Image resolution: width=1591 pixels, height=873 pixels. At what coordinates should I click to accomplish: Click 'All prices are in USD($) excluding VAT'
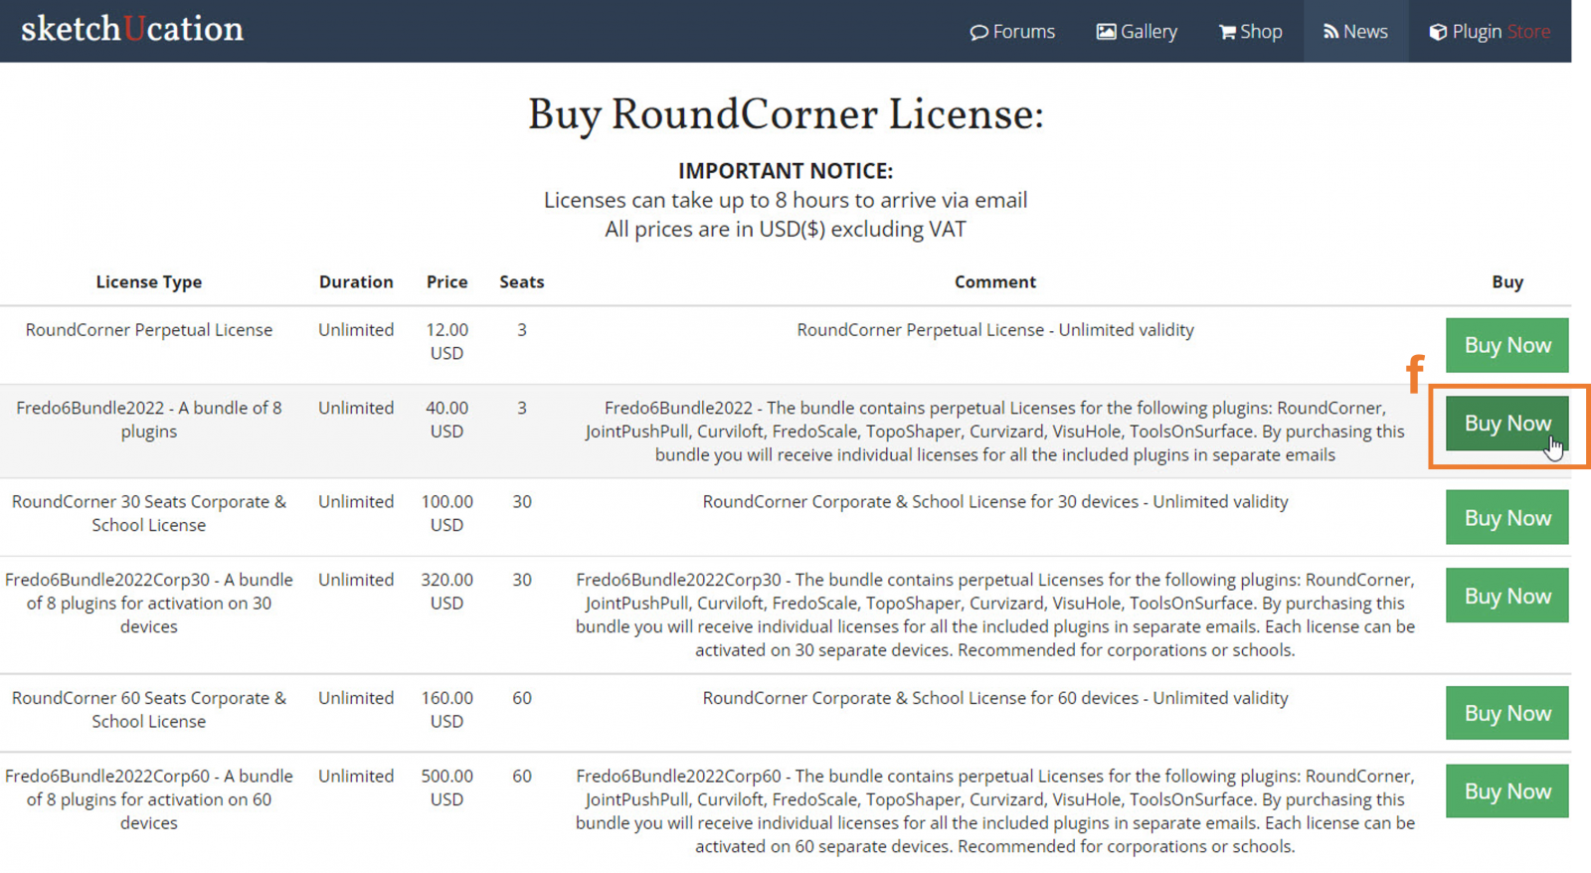786,229
